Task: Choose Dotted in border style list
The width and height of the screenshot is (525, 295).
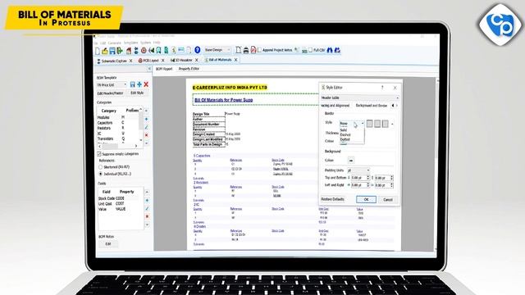Action: (x=345, y=139)
